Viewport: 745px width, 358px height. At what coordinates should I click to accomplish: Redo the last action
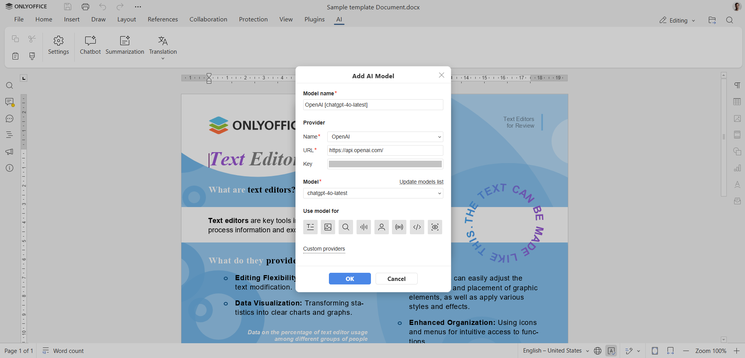coord(120,7)
